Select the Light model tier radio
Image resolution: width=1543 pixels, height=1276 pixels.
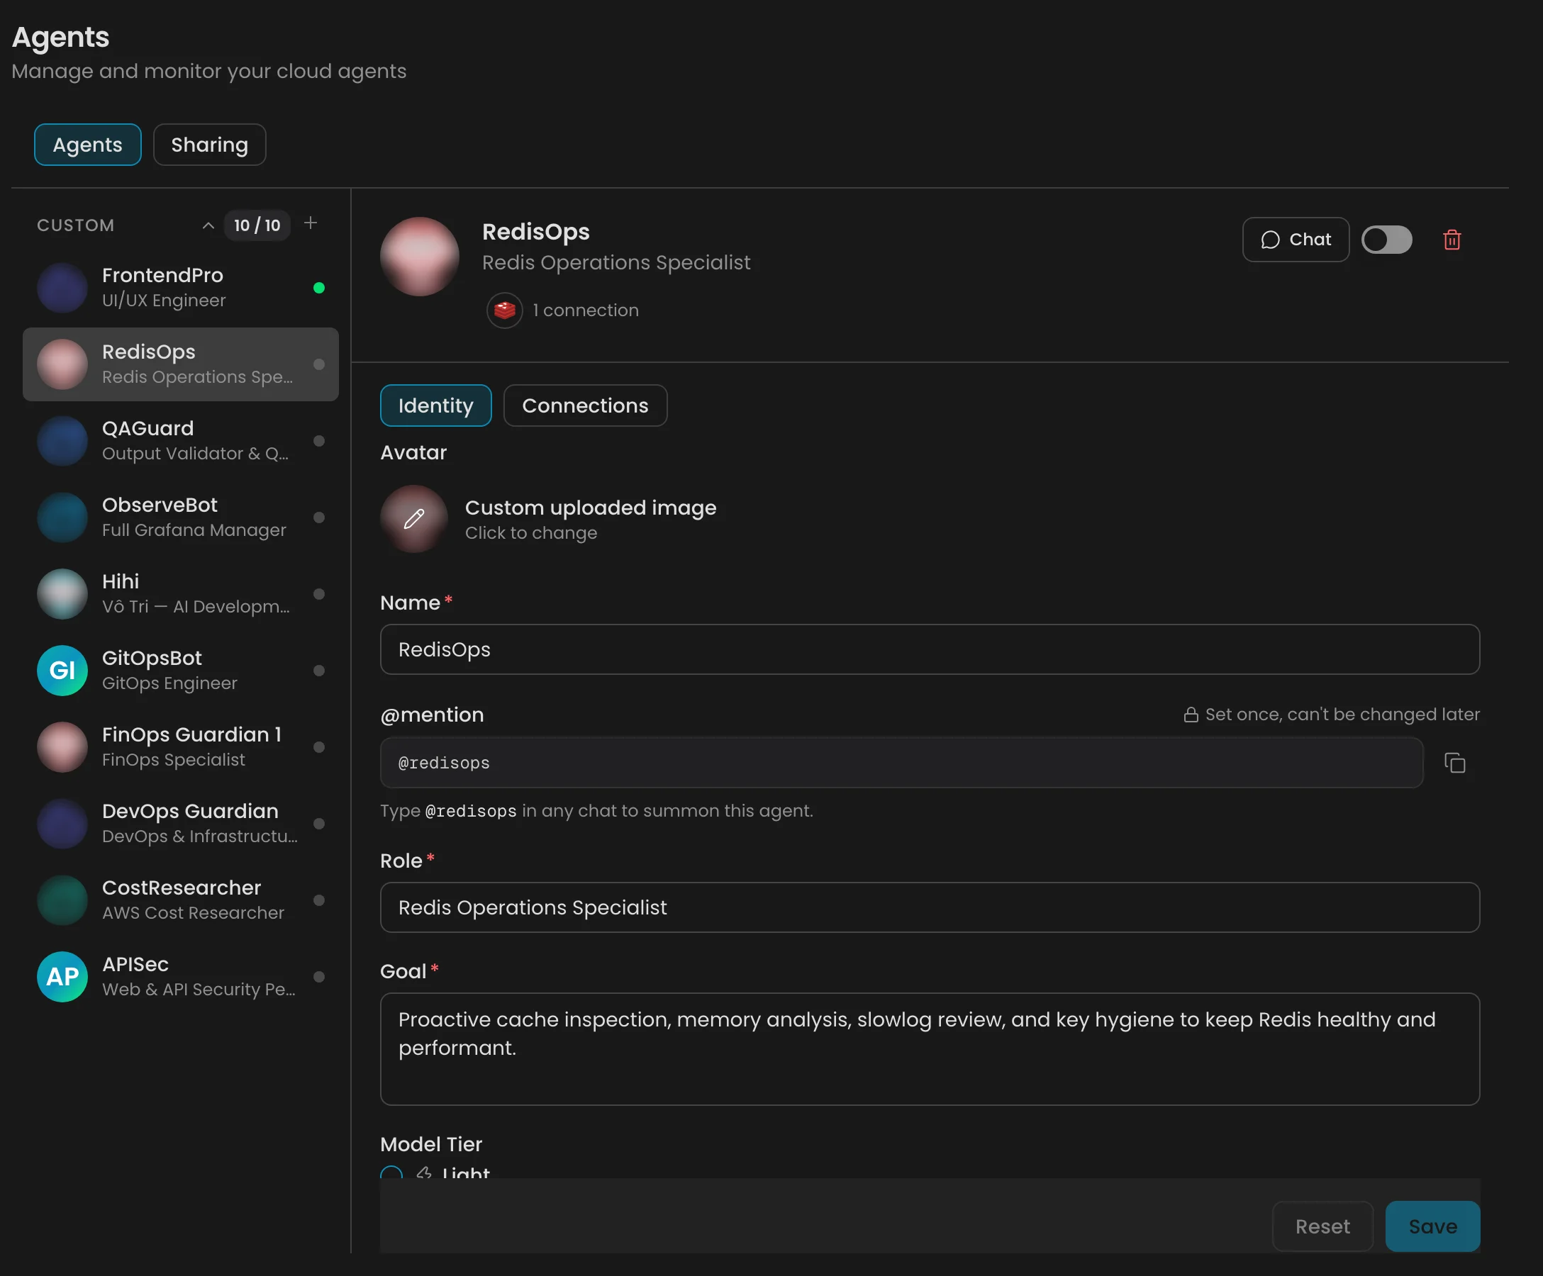click(391, 1173)
